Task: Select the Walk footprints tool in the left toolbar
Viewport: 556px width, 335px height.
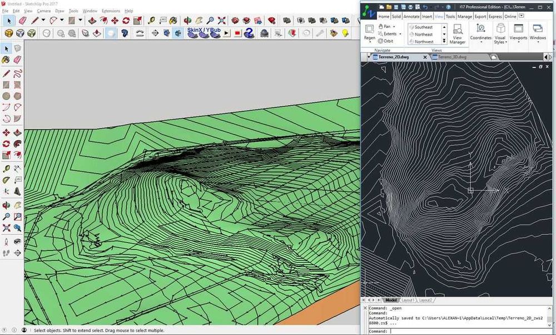Action: [6, 253]
